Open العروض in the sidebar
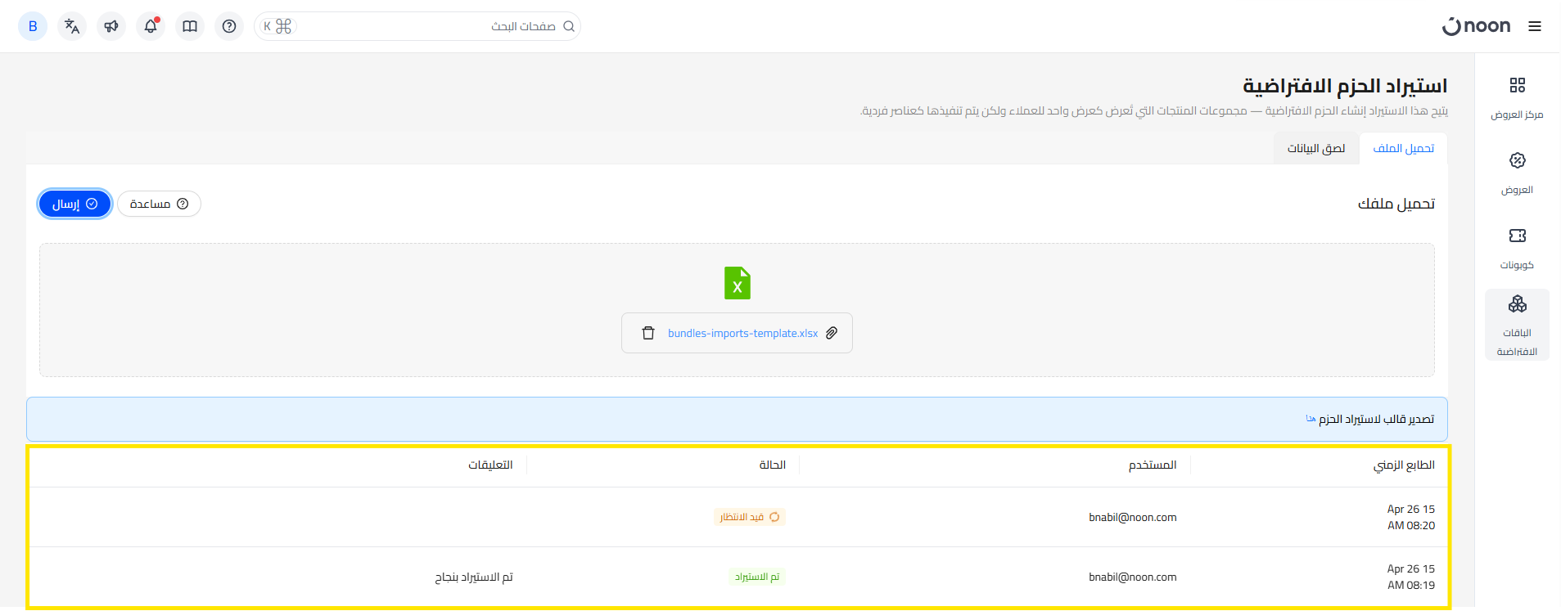The width and height of the screenshot is (1561, 611). click(x=1517, y=173)
